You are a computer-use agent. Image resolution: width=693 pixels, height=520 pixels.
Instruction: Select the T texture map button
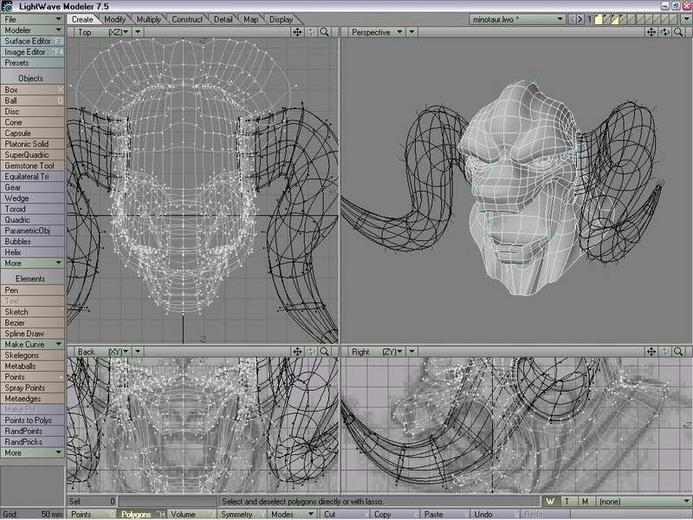point(567,502)
